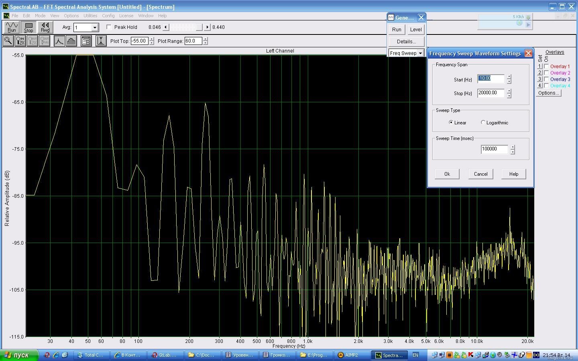The image size is (578, 361).
Task: Click the auto-scale vertical range icon
Action: click(x=101, y=41)
